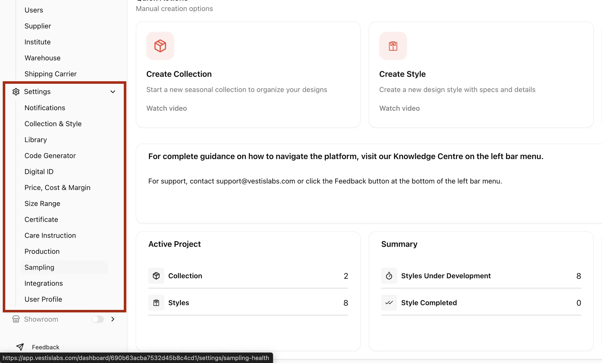
Task: Open Collection & Style settings
Action: tap(53, 124)
